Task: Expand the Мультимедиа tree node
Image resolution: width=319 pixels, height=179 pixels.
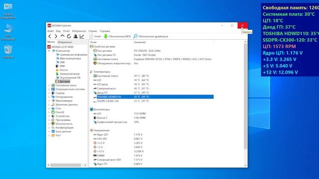Action: point(49,101)
